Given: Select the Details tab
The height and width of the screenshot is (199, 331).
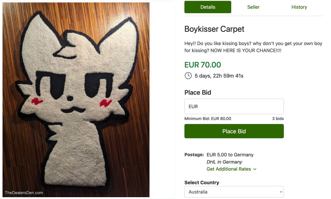Looking at the screenshot, I should (x=208, y=7).
